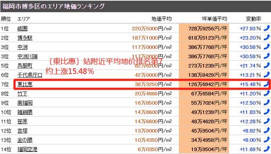Open the 千代県庁口 area link
This screenshot has width=271, height=154.
(30, 75)
